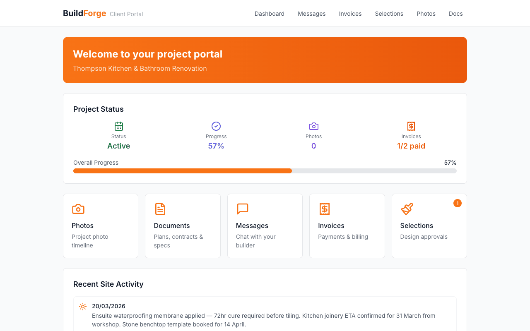
Task: Click the invoice icon above 1/2 paid
Action: tap(411, 126)
